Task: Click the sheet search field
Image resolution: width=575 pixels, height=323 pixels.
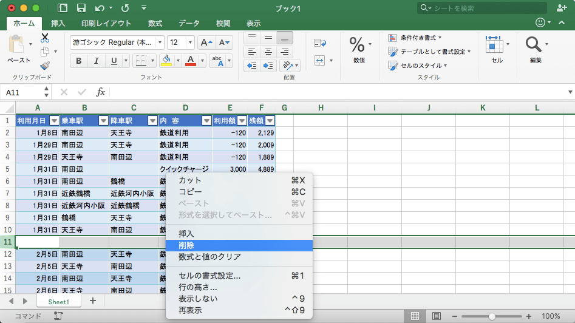Action: point(480,8)
